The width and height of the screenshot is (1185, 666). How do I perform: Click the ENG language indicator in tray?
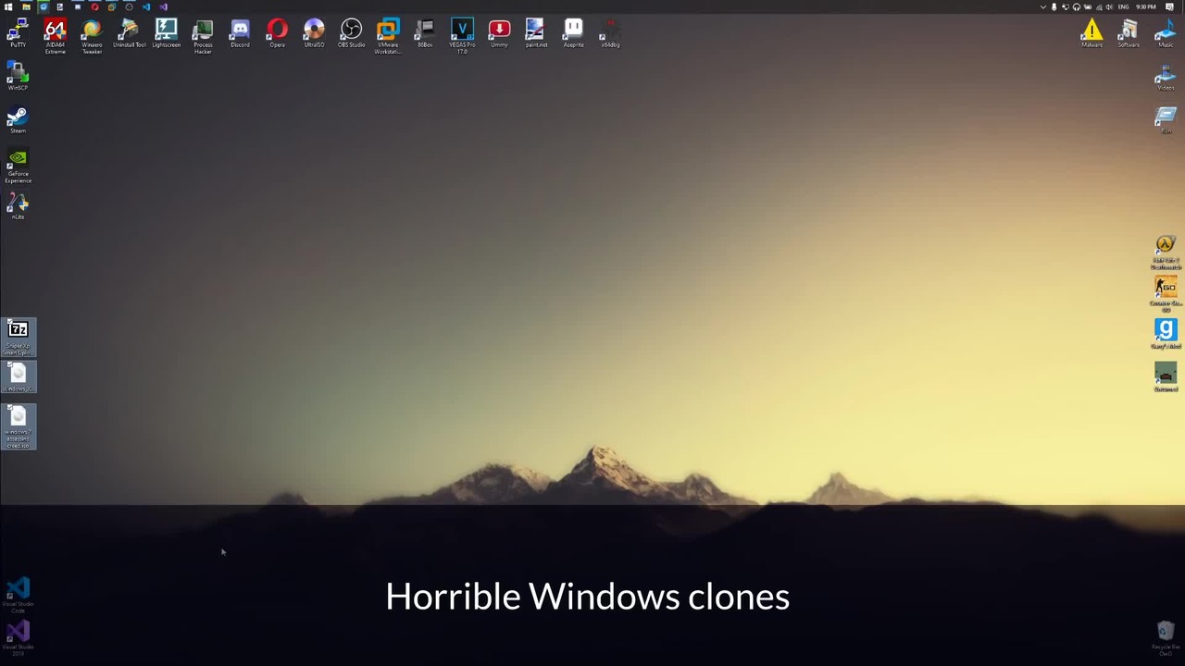1123,6
